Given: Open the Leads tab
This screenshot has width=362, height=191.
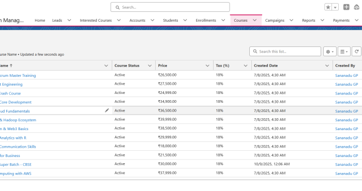Looking at the screenshot, I should tap(57, 20).
